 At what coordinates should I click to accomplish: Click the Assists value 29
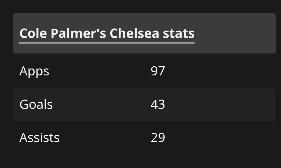click(x=158, y=138)
